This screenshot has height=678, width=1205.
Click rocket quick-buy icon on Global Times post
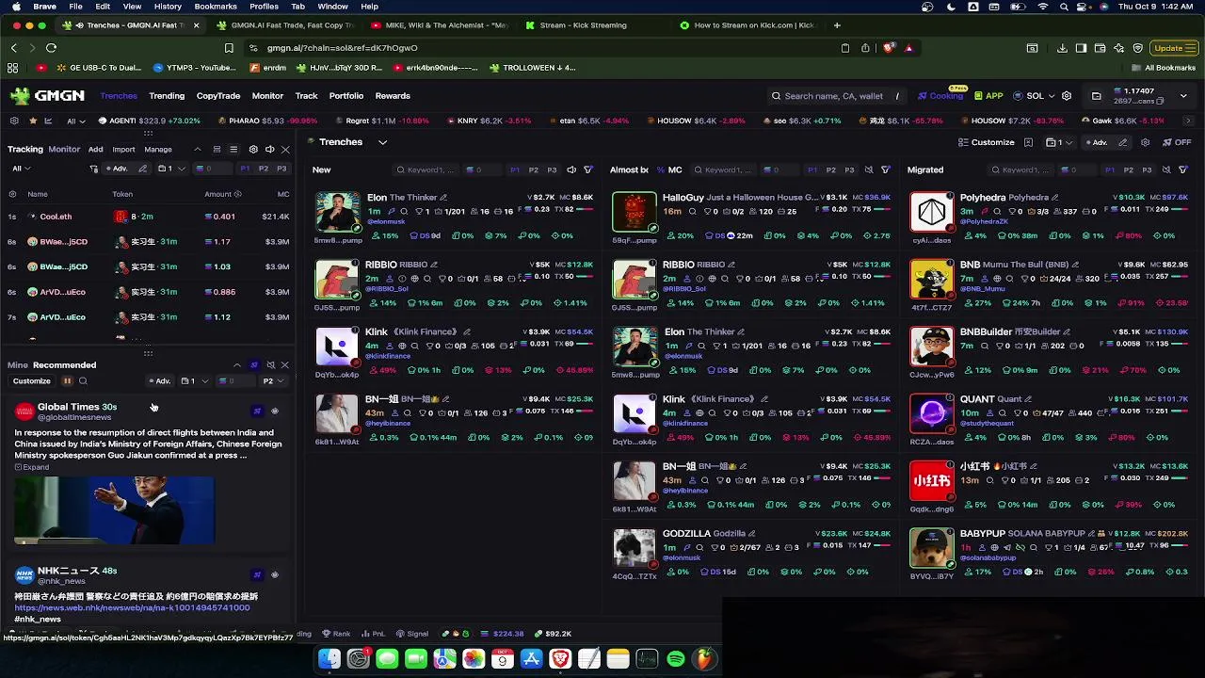click(257, 411)
